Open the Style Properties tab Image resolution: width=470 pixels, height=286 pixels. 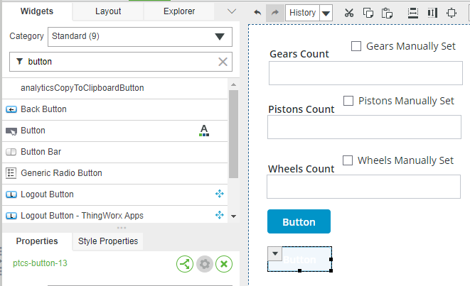(x=108, y=241)
